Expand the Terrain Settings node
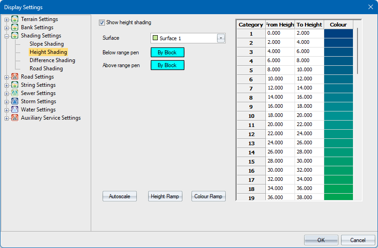 pyautogui.click(x=7, y=20)
